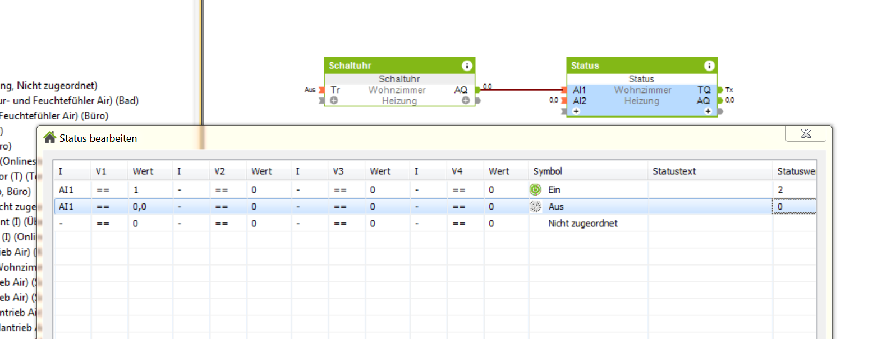Click the Status block right plus icon
The image size is (873, 339).
(708, 112)
